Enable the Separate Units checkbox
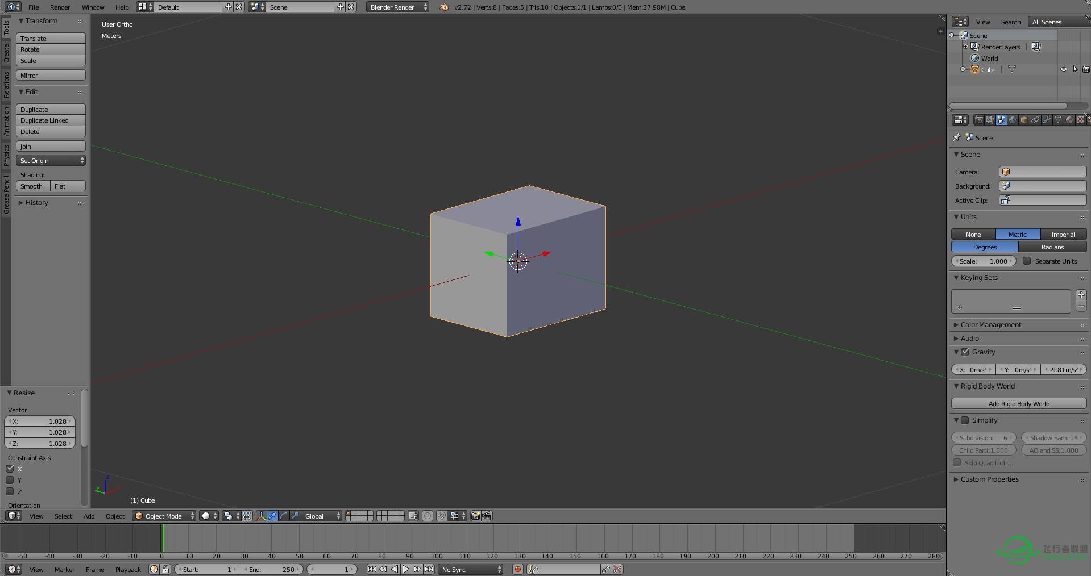The image size is (1091, 576). tap(1027, 261)
